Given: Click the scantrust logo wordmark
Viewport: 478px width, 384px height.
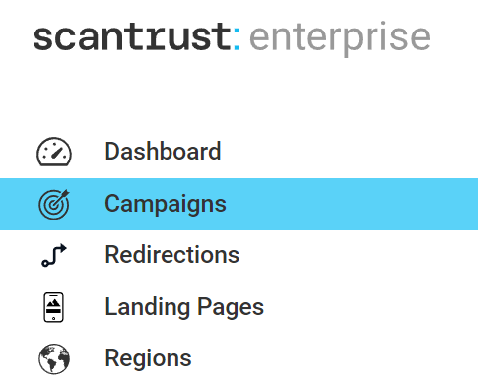Looking at the screenshot, I should click(x=132, y=36).
